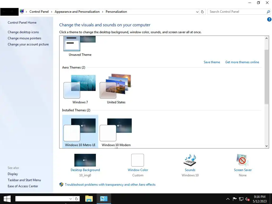Open Control Panel Home link
The height and width of the screenshot is (204, 272).
tap(22, 23)
